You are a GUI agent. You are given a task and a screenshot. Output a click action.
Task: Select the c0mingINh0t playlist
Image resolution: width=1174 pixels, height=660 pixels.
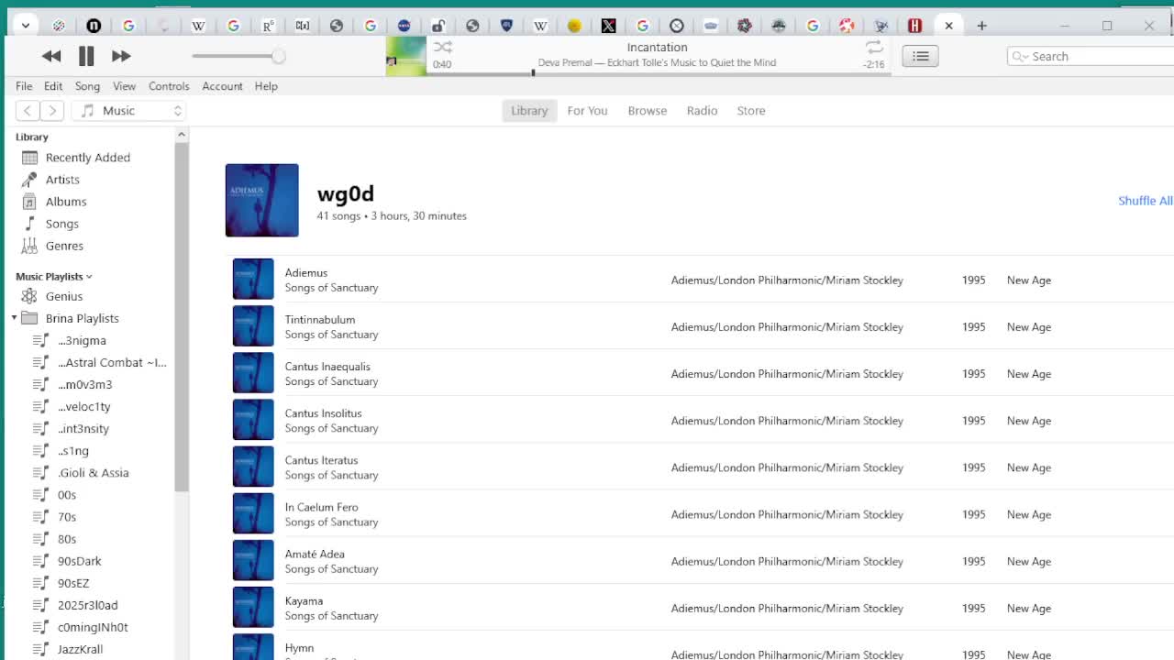coord(93,627)
